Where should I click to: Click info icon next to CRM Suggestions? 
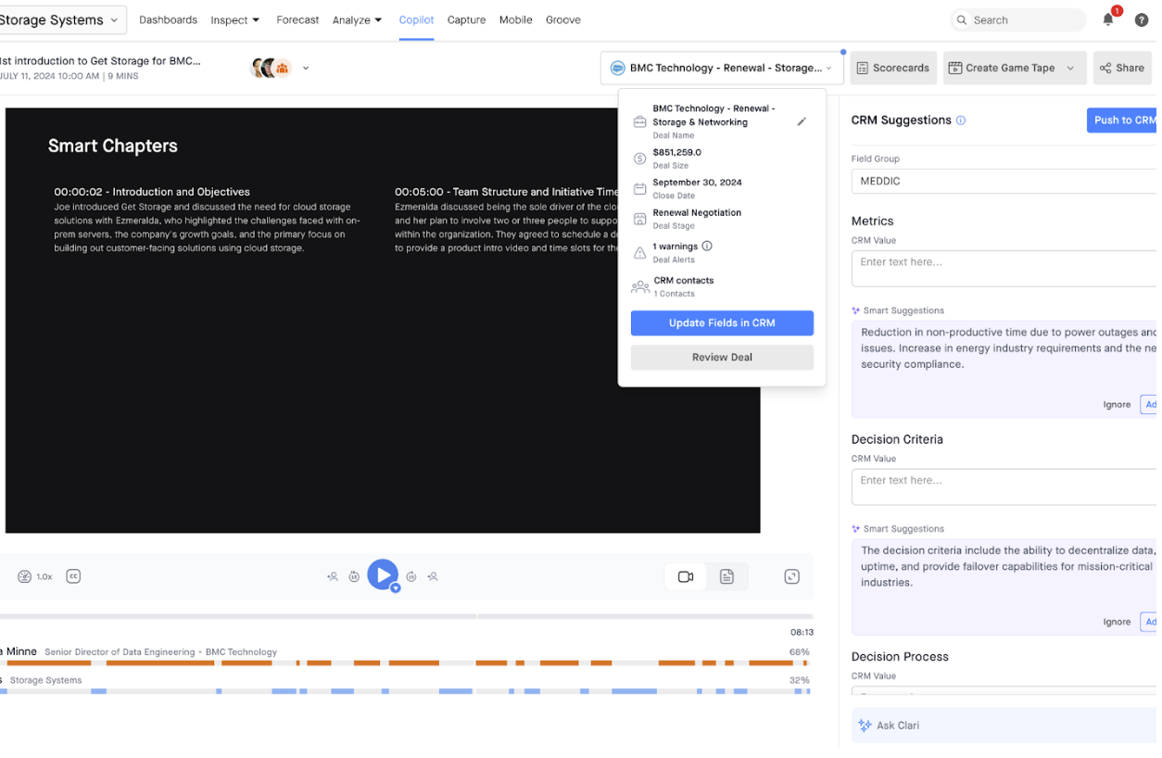(x=961, y=120)
